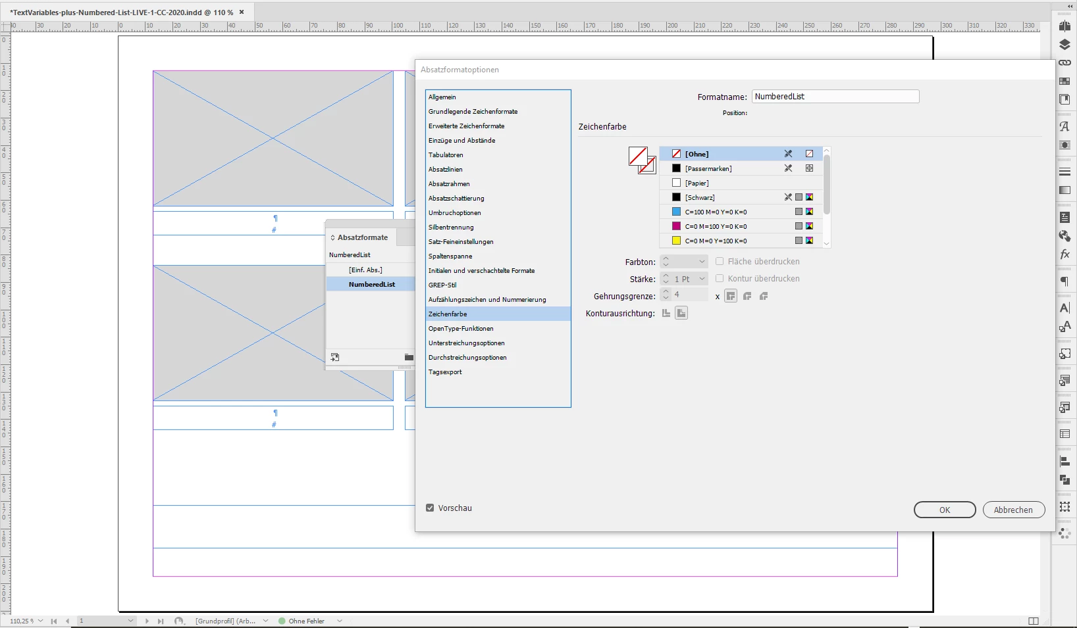Open the Pathfinder panel icon

(1064, 479)
